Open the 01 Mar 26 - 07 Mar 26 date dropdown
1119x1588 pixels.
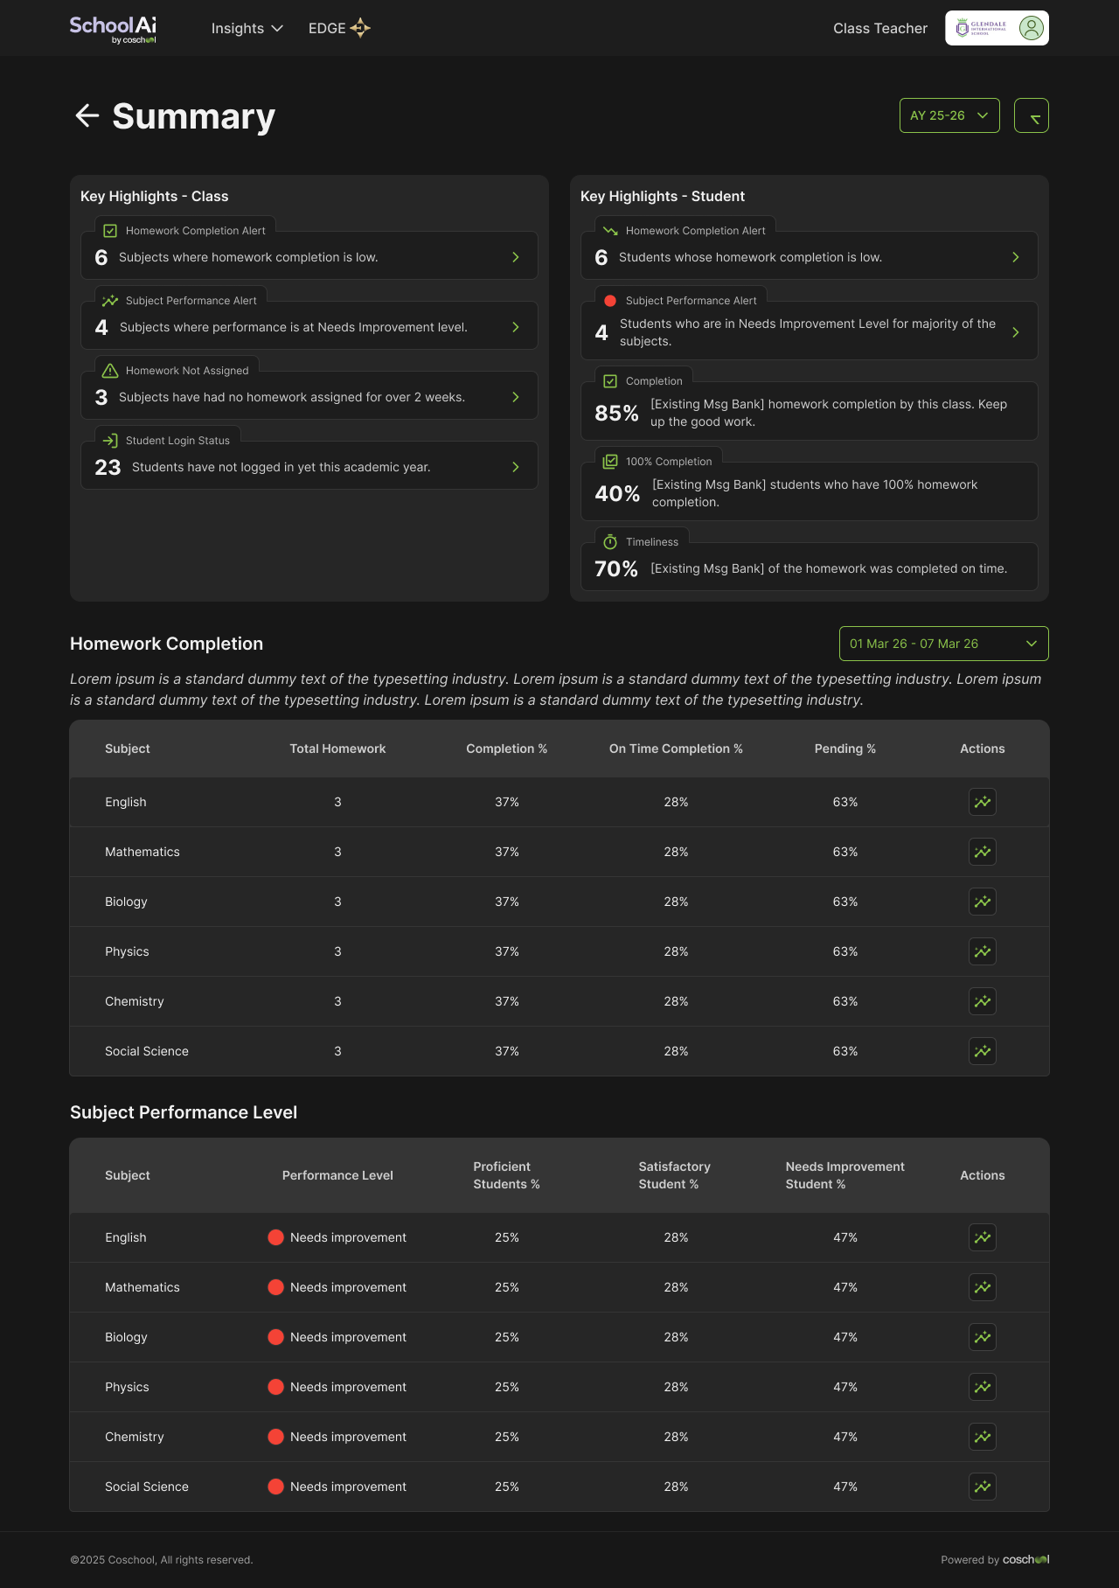944,644
